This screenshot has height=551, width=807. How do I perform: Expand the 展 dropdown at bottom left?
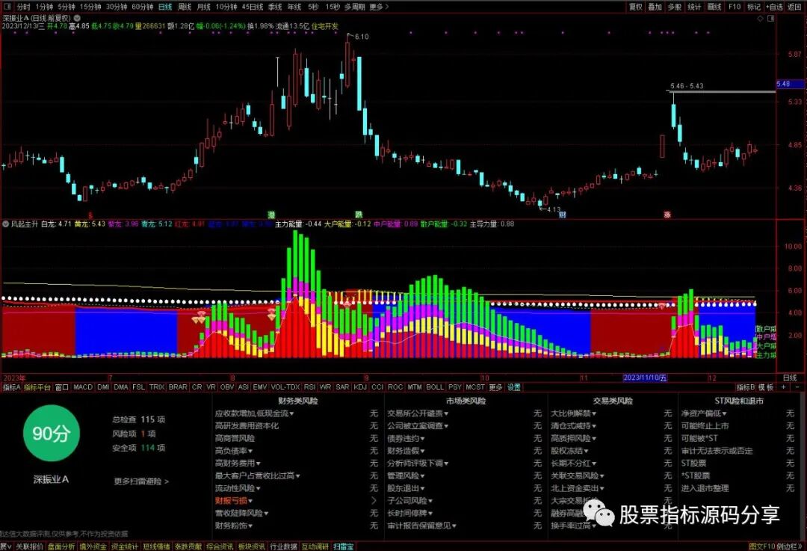pos(6,547)
